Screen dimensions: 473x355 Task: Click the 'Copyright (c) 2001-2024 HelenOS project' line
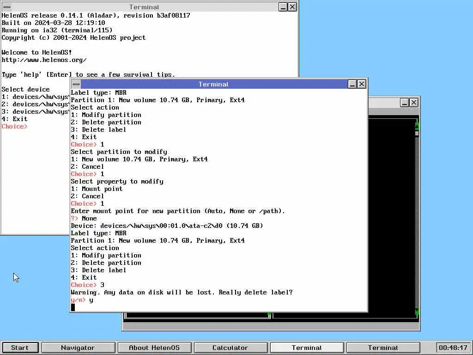pyautogui.click(x=73, y=38)
